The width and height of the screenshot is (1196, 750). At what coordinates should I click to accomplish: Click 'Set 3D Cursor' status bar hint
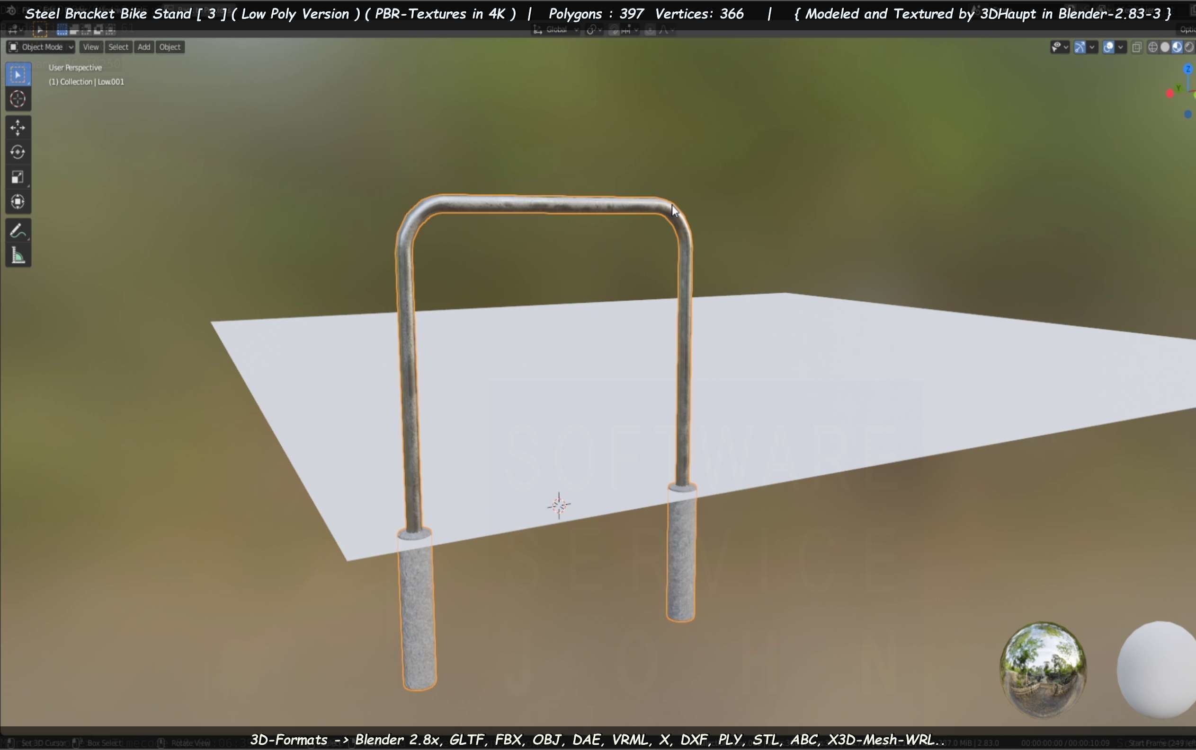(43, 743)
